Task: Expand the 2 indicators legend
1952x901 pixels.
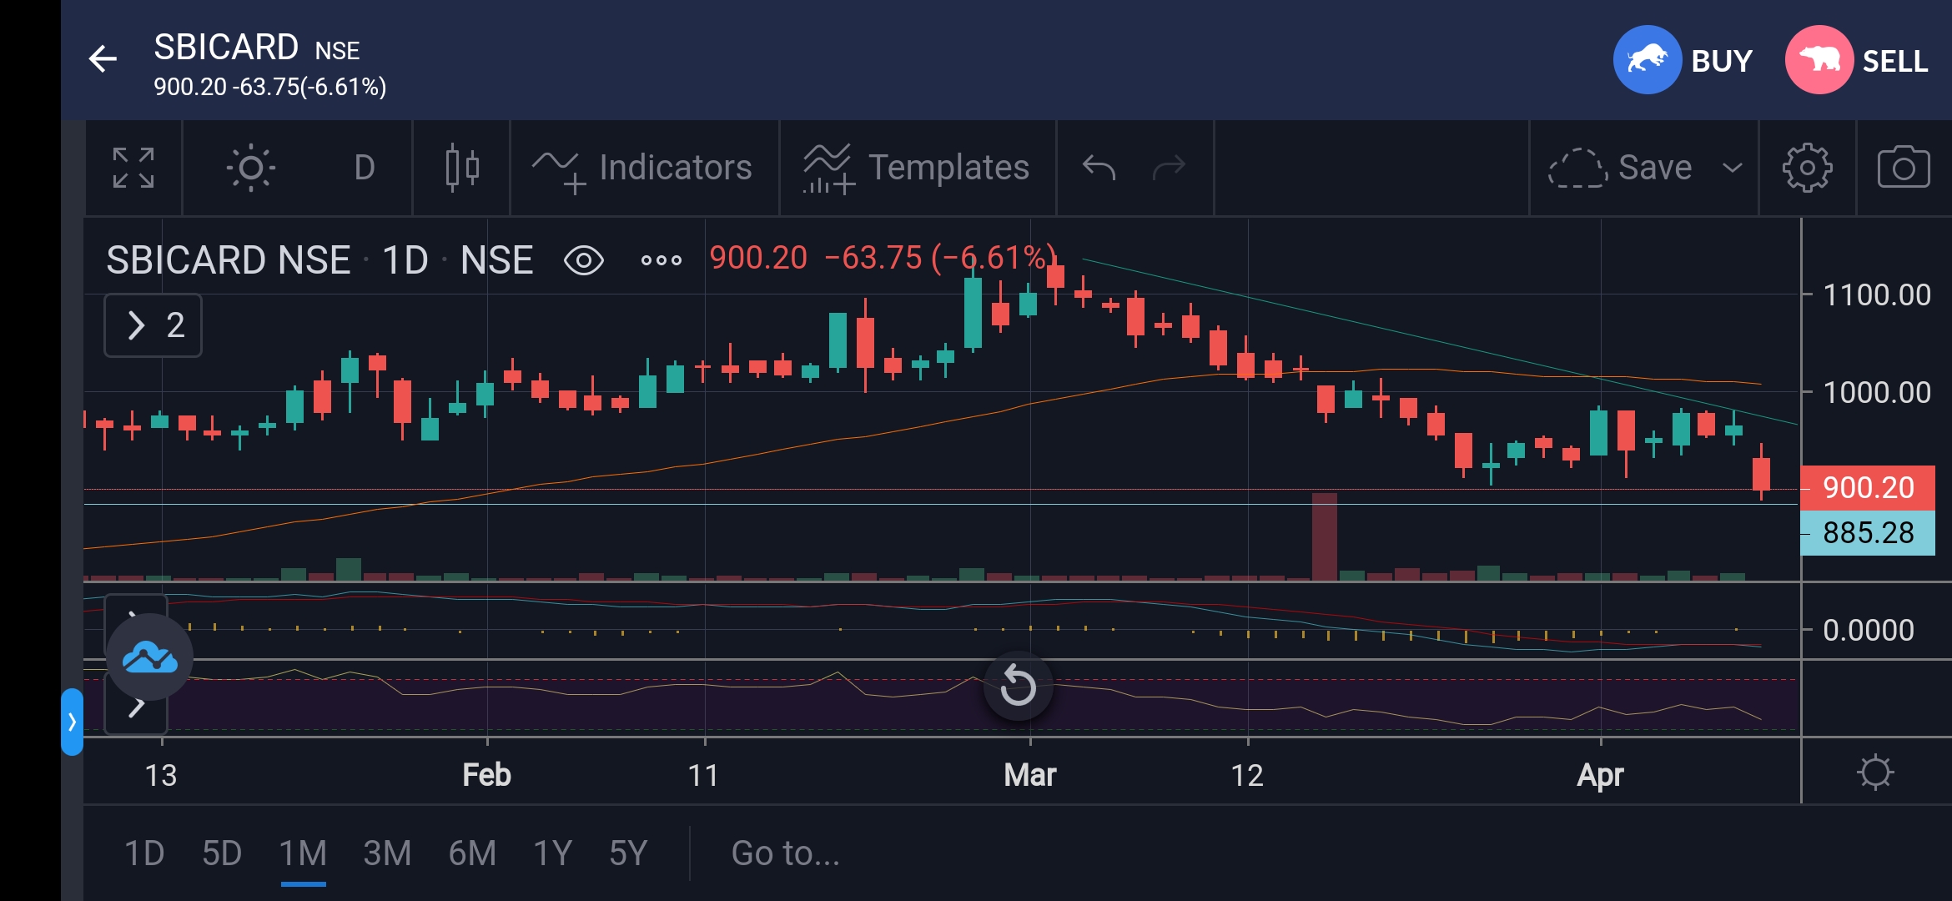Action: 153,325
